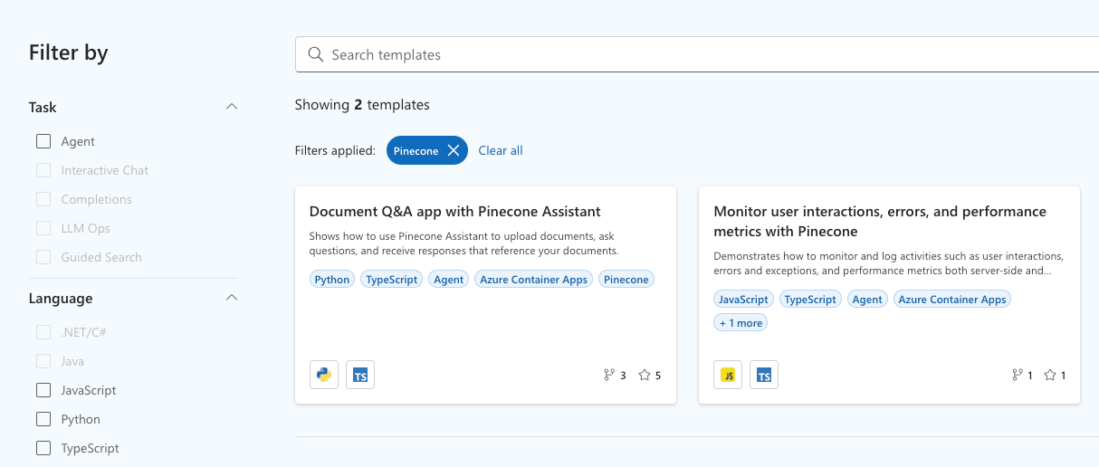The height and width of the screenshot is (467, 1099).
Task: Click Showing 2 templates text
Action: (x=362, y=105)
